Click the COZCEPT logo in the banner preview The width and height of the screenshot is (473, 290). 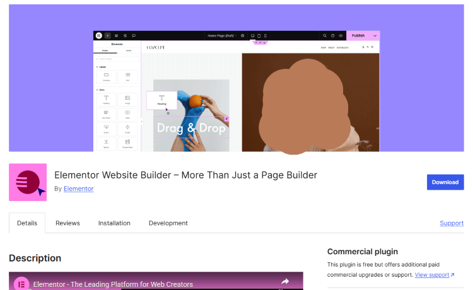(x=155, y=47)
